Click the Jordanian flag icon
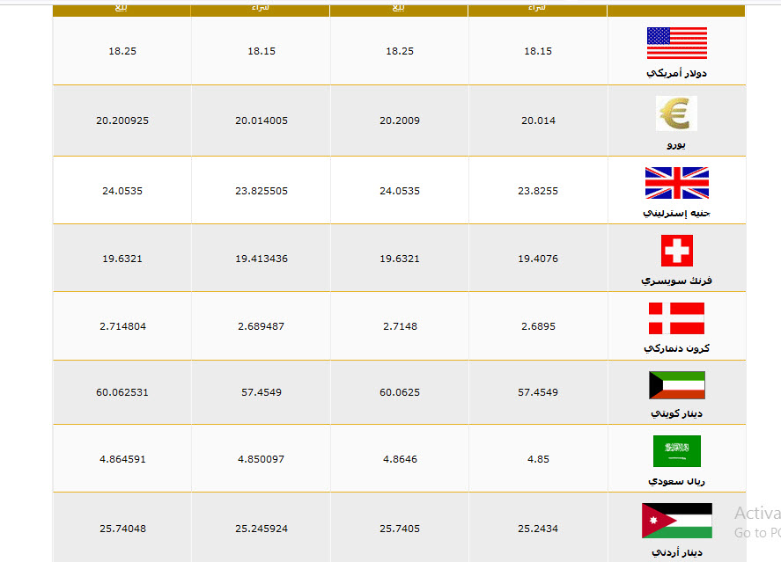 point(677,521)
